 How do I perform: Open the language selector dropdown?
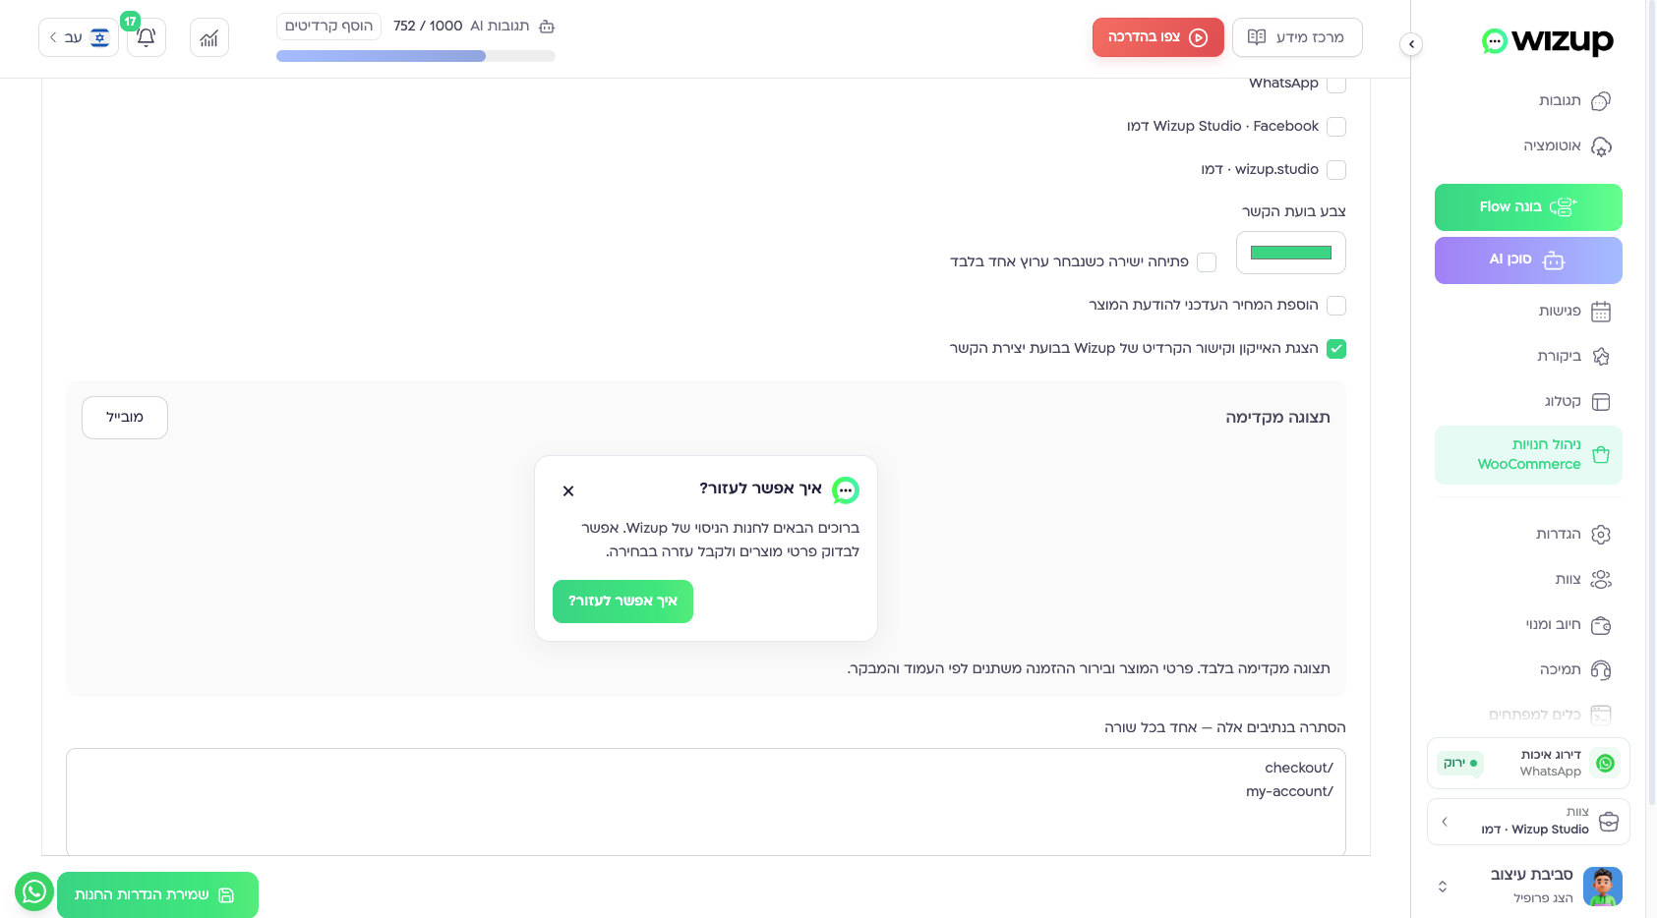(79, 37)
